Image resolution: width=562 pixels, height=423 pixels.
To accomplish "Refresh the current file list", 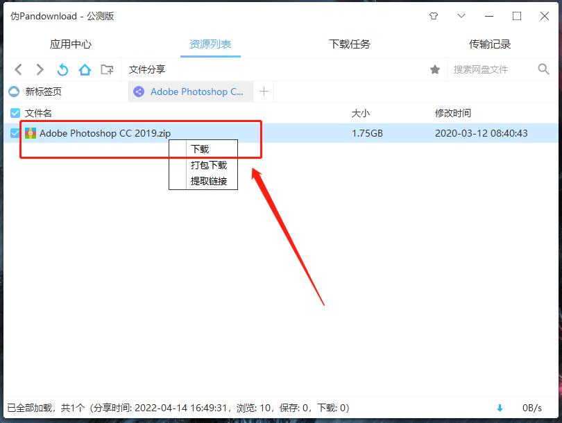I will pos(62,69).
